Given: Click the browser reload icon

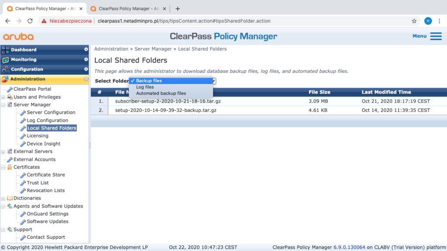Looking at the screenshot, I should 30,21.
